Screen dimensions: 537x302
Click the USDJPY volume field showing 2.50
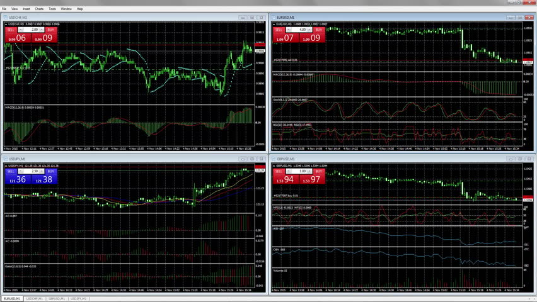coord(31,171)
